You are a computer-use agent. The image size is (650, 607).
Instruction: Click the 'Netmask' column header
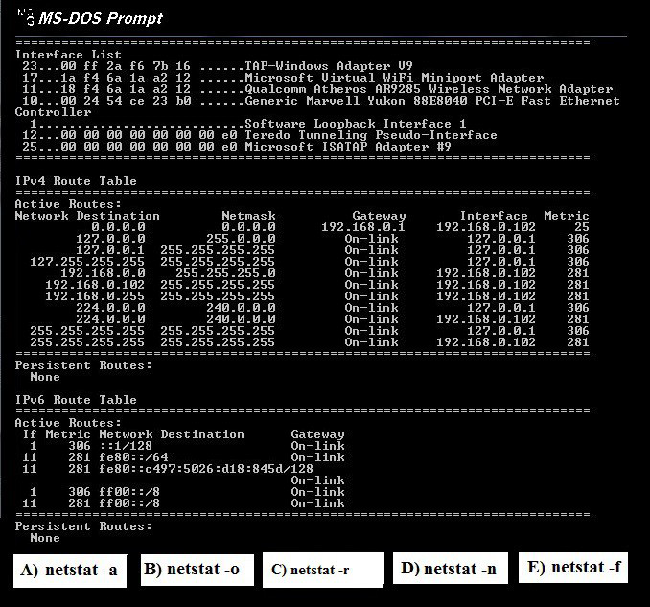point(248,216)
